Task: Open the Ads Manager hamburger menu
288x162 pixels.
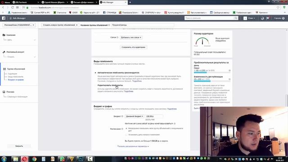Action: [x=11, y=18]
